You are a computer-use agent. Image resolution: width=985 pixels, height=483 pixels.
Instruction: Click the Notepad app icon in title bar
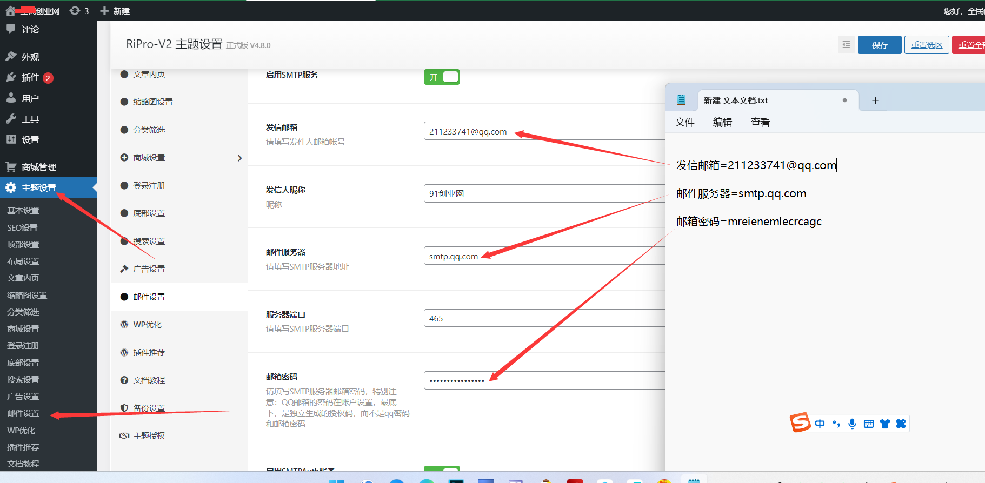point(681,100)
